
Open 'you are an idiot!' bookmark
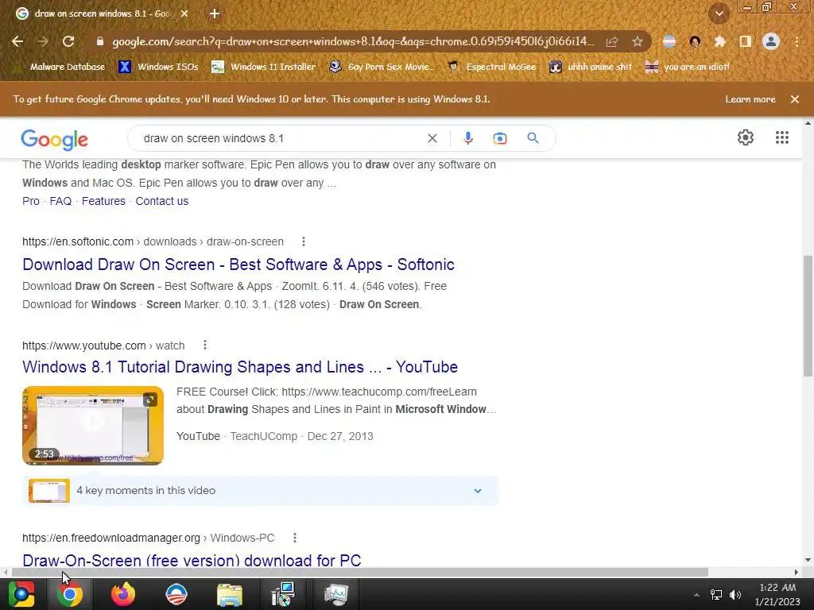click(688, 67)
